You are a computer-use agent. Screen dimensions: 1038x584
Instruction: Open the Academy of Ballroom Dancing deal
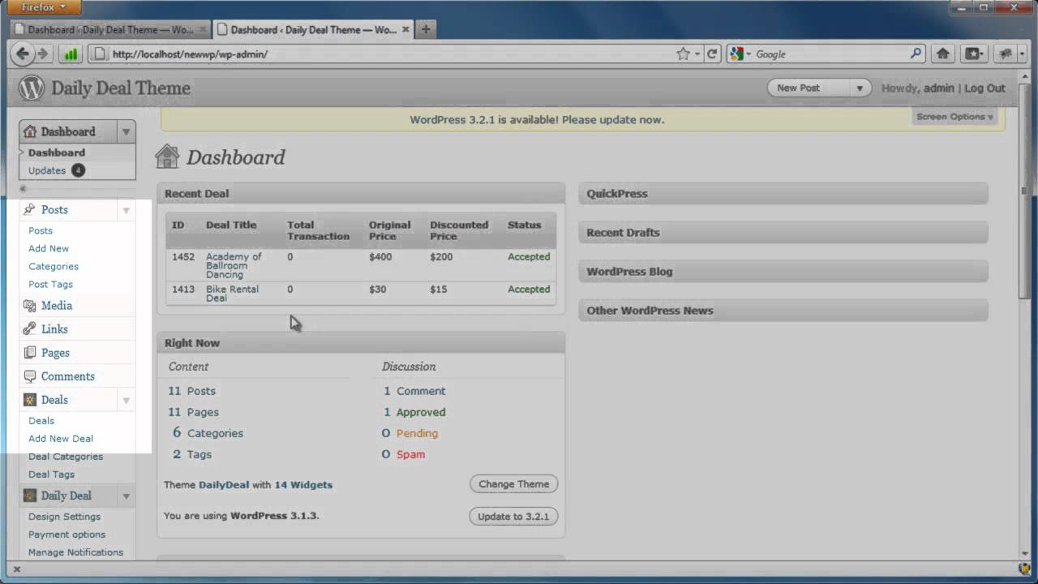pyautogui.click(x=234, y=265)
